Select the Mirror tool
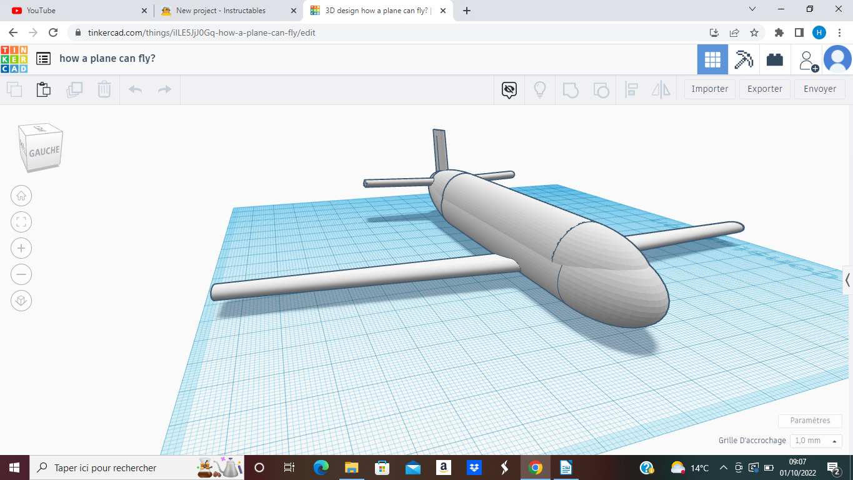The width and height of the screenshot is (853, 480). [x=662, y=89]
